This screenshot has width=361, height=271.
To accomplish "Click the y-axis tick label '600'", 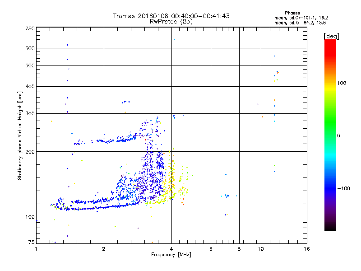I will click(x=30, y=48).
